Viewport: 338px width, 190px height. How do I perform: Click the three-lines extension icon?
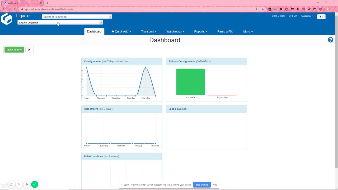click(x=292, y=9)
